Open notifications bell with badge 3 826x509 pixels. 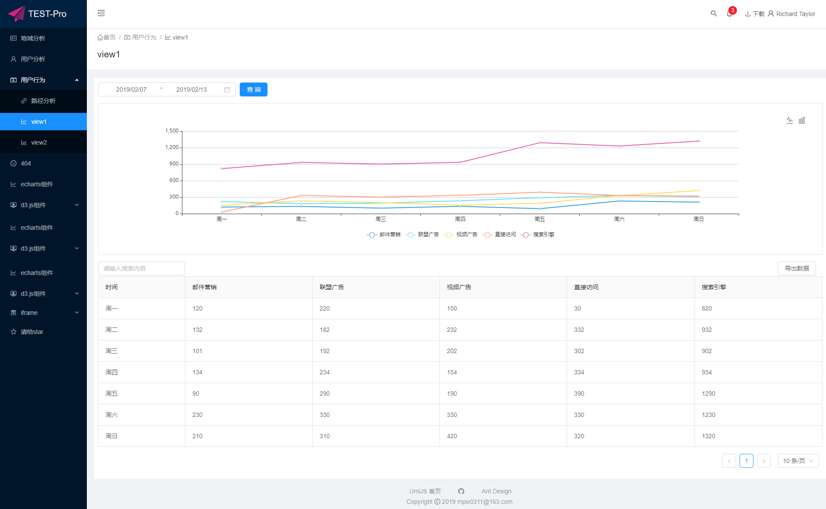730,13
